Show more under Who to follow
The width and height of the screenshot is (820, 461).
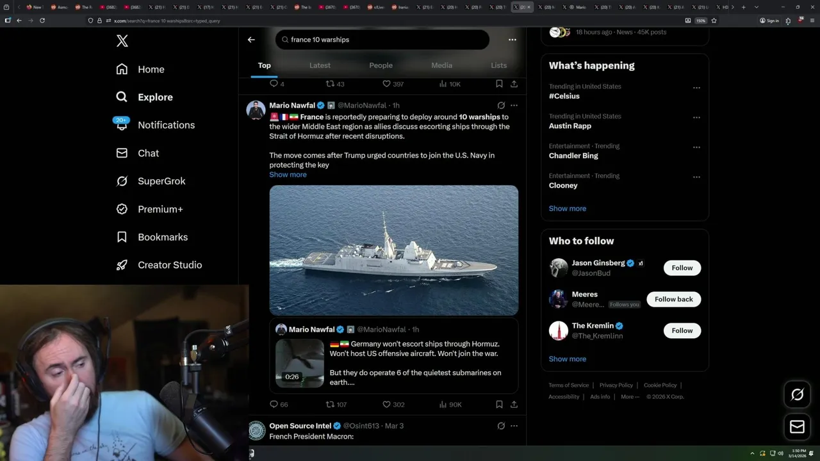click(x=568, y=359)
